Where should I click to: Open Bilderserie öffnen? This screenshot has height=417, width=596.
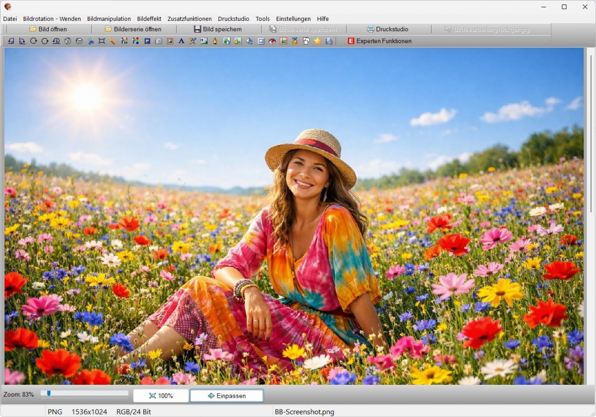tap(133, 29)
